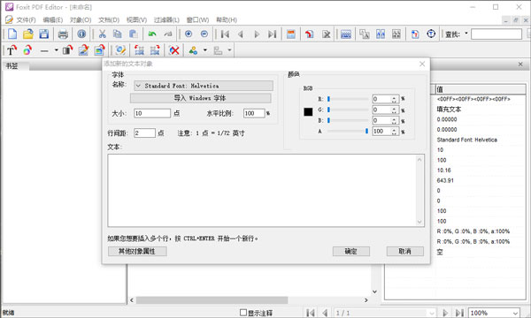Click the red X delete object icon
This screenshot has height=318, width=531.
[x=174, y=50]
